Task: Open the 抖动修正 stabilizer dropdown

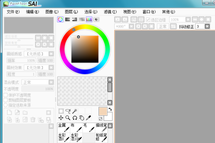Action: 207,26
